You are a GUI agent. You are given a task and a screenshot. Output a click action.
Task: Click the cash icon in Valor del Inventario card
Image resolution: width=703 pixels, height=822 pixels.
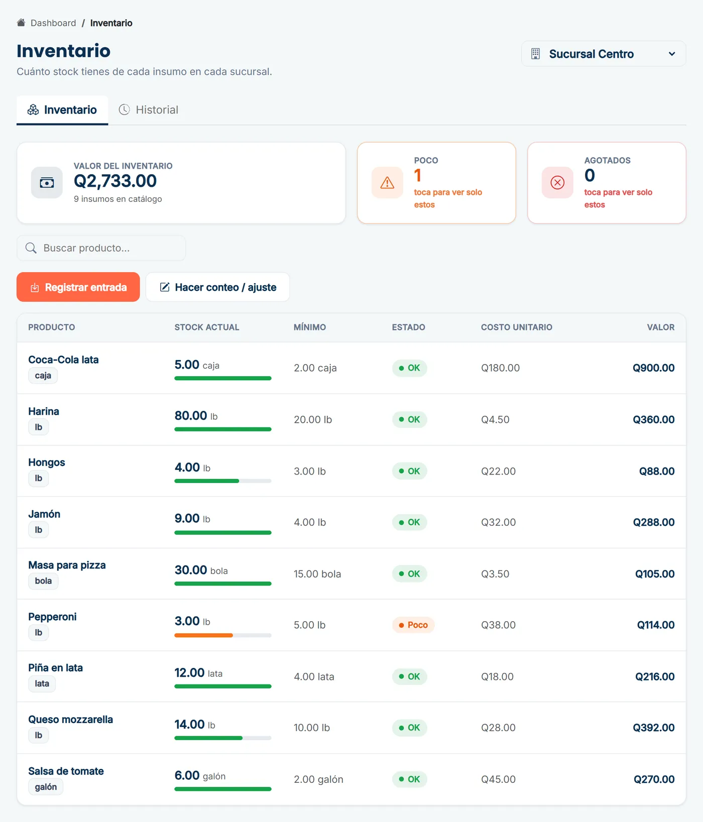tap(47, 183)
